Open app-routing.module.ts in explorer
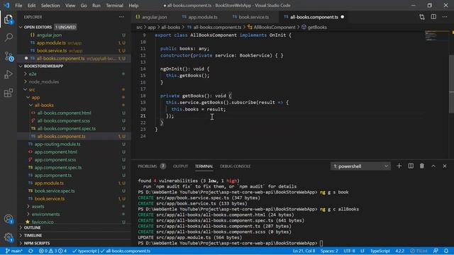This screenshot has width=454, height=255. pyautogui.click(x=57, y=144)
